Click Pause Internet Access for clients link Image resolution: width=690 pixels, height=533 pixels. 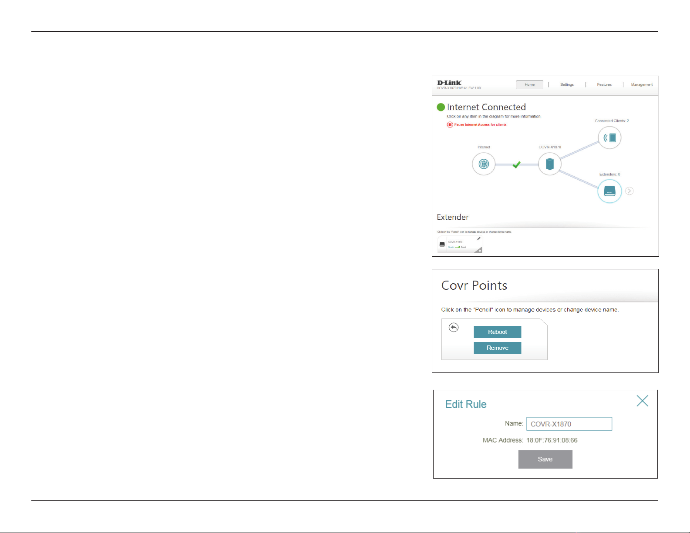coord(481,124)
